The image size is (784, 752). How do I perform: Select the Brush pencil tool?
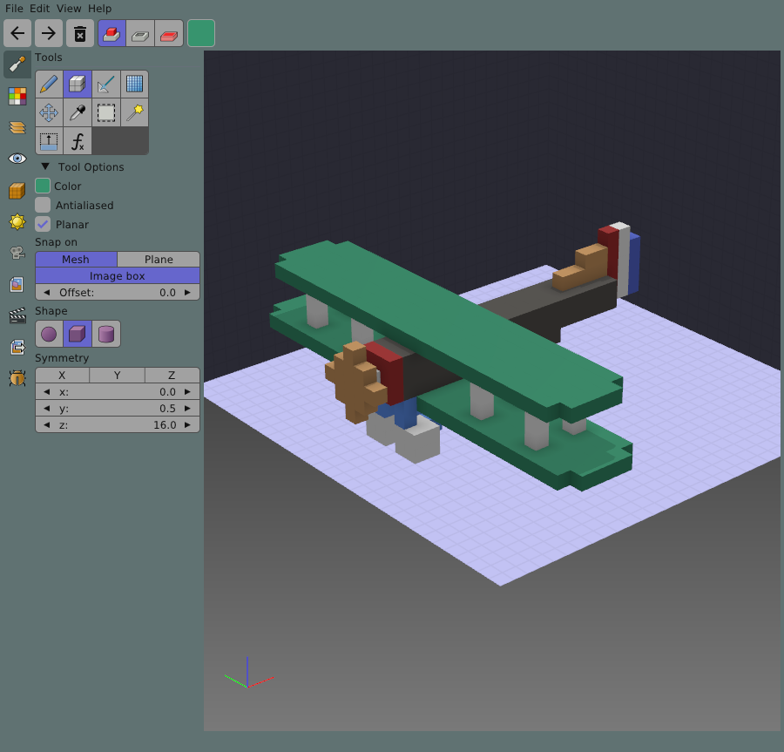pyautogui.click(x=49, y=85)
